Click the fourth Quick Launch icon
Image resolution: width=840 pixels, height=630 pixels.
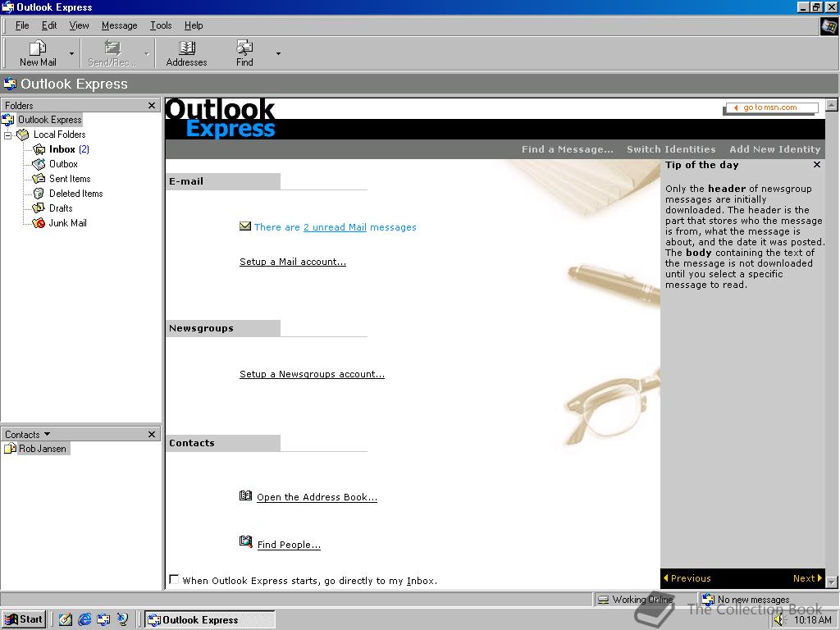pyautogui.click(x=123, y=620)
